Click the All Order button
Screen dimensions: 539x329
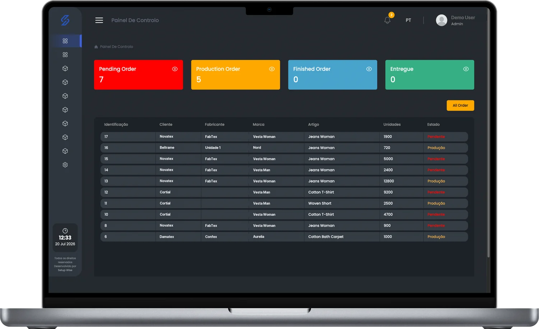pyautogui.click(x=460, y=105)
